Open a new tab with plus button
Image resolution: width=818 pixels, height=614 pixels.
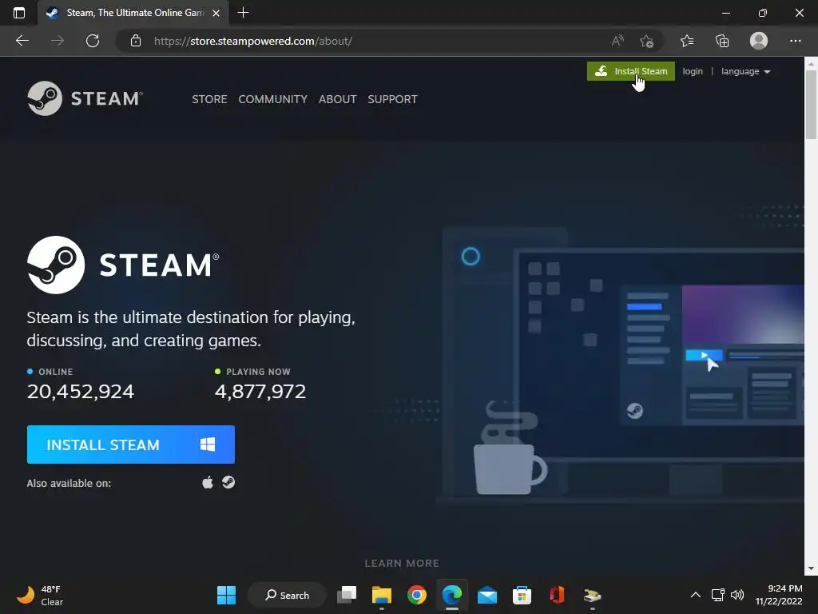[243, 13]
